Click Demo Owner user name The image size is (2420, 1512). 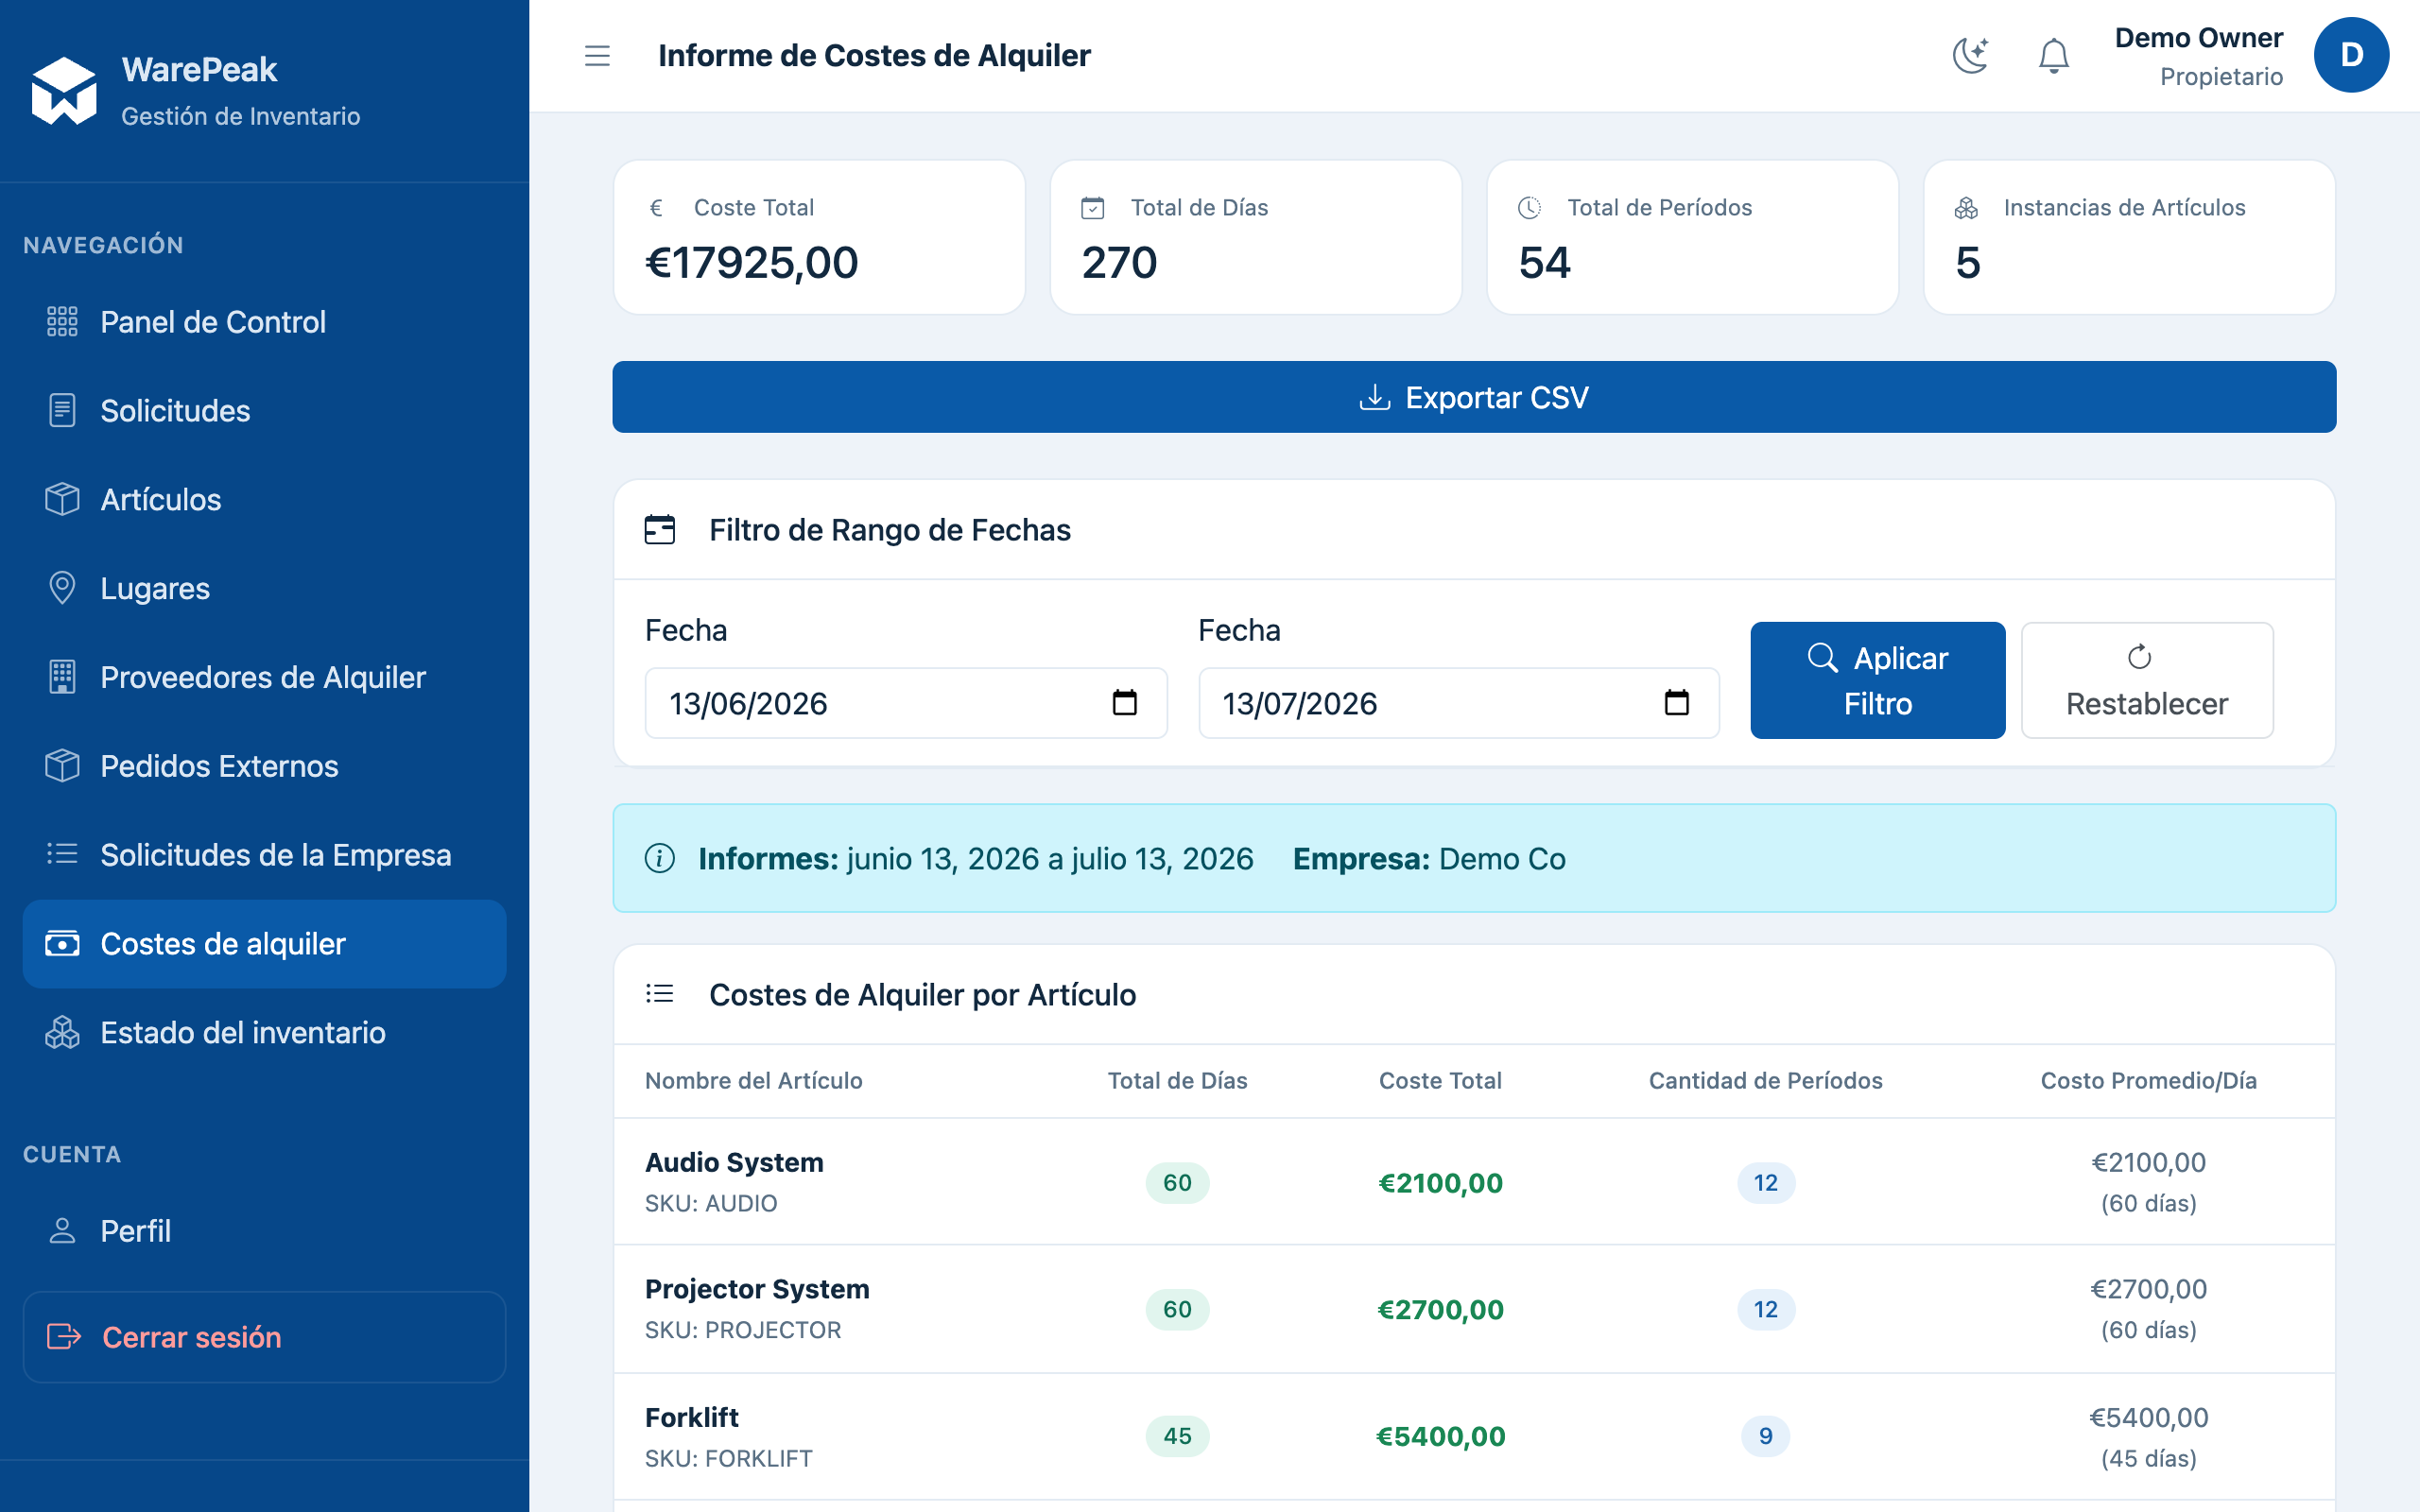tap(2198, 38)
